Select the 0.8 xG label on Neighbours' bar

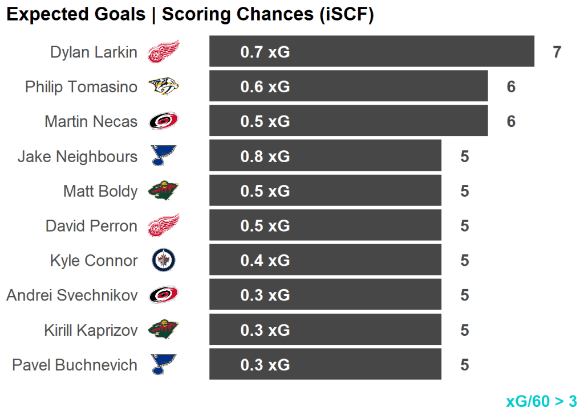click(x=265, y=156)
